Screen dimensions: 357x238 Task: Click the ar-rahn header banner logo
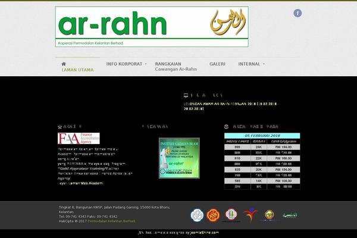pyautogui.click(x=152, y=27)
